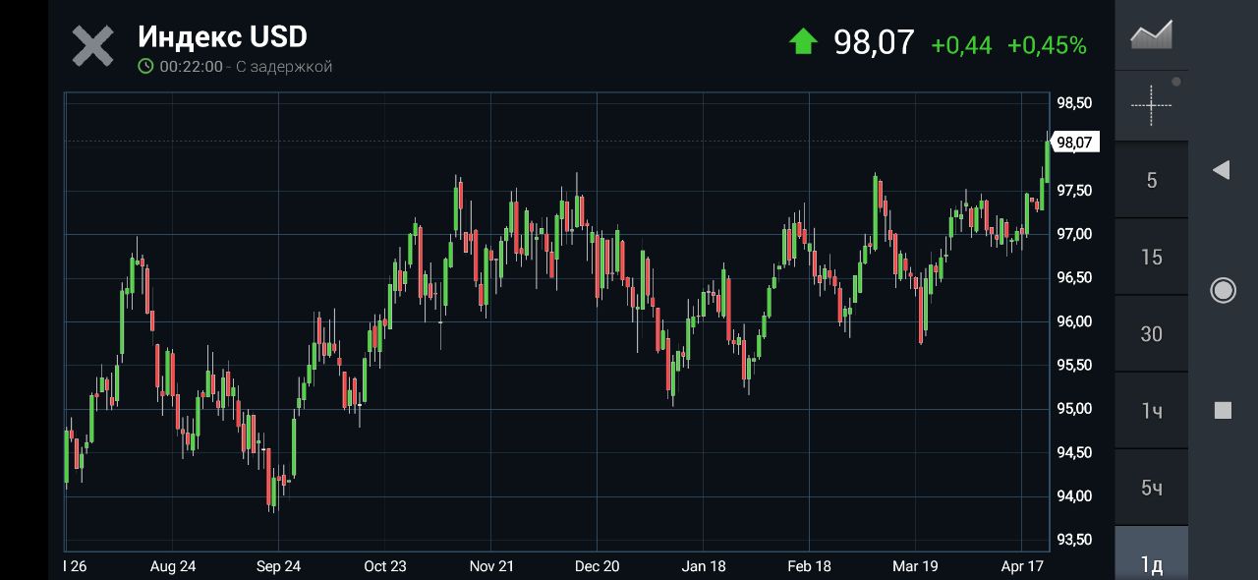Tap the clock icon beside 00:22:00
The image size is (1258, 580).
(x=145, y=67)
